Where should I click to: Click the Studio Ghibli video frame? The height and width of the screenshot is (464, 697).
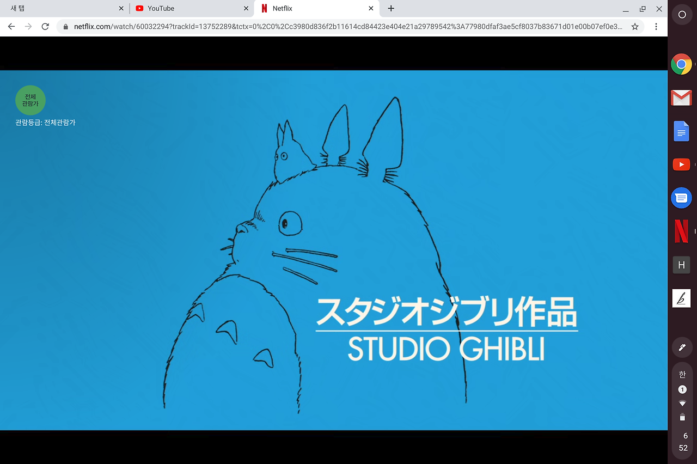334,250
